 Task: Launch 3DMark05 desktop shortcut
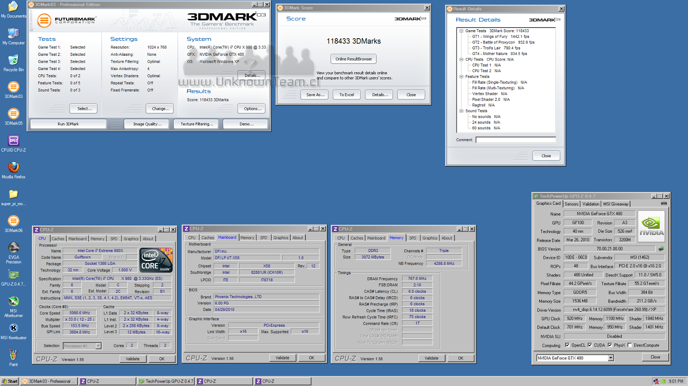(13, 117)
